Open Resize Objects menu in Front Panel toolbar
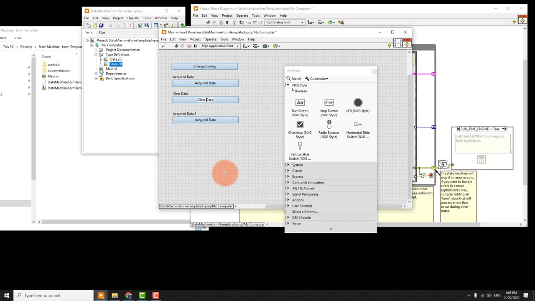 tap(266, 46)
